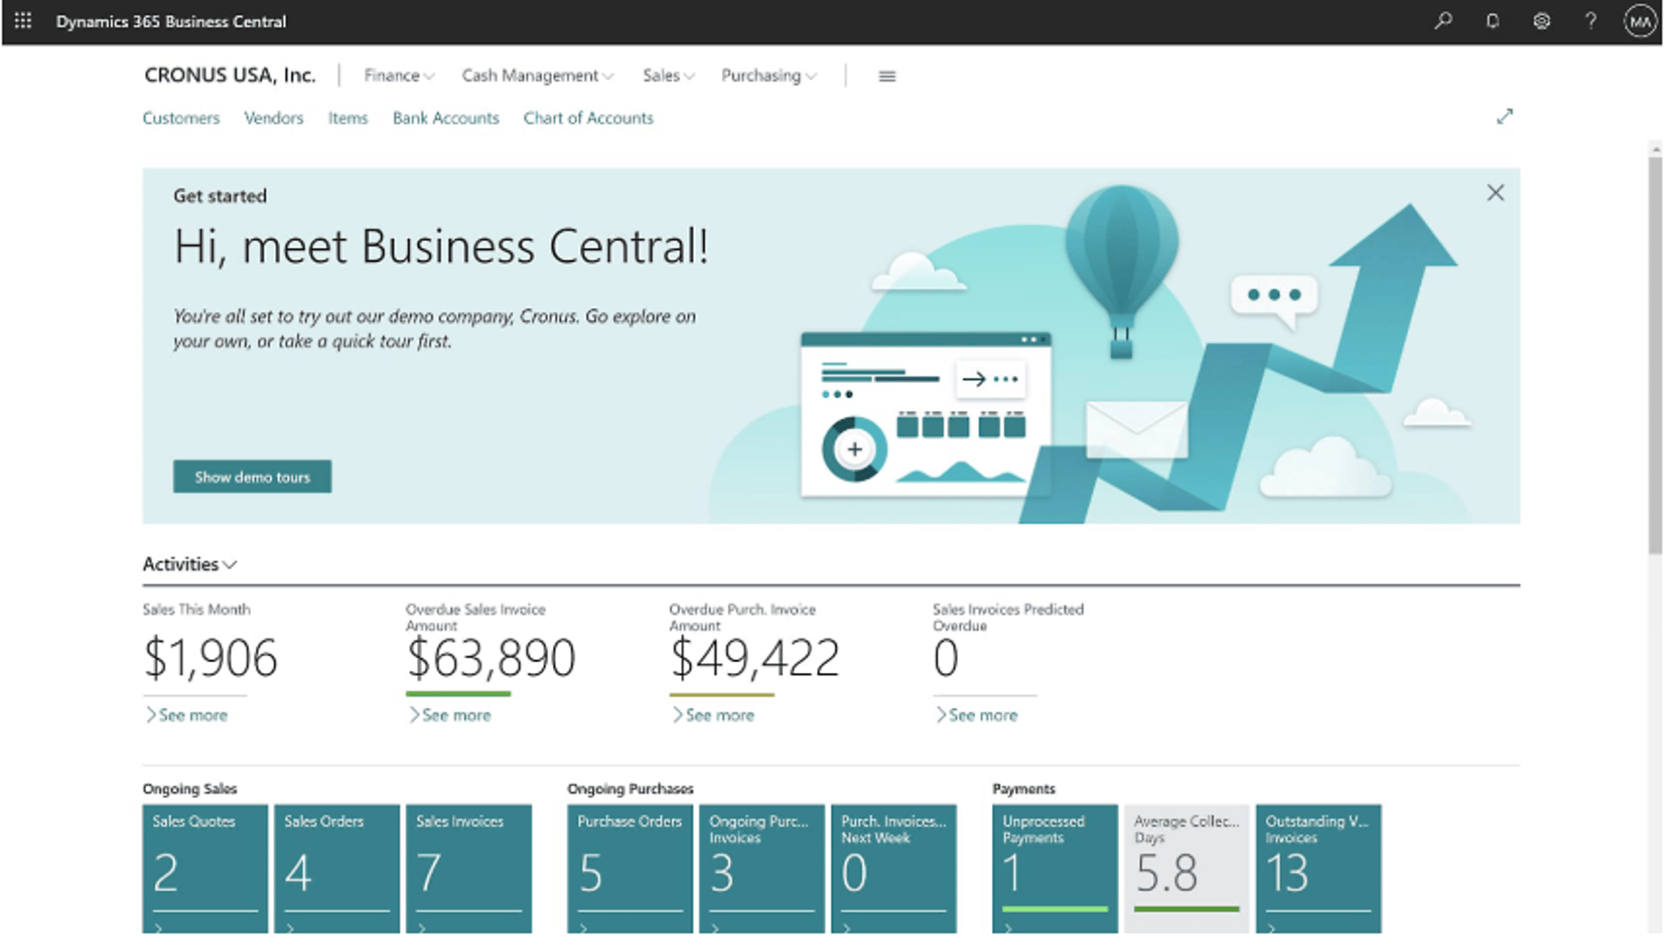This screenshot has height=947, width=1672.
Task: Open the Unprocessed Payments tile
Action: coord(1055,869)
